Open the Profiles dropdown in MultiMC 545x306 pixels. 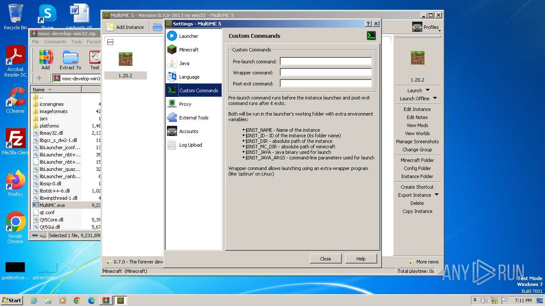coord(426,27)
